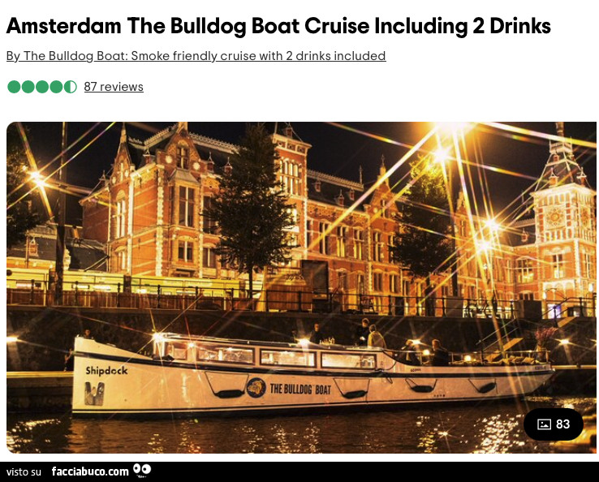Open the main cruise photo thumbnail

tap(301, 287)
